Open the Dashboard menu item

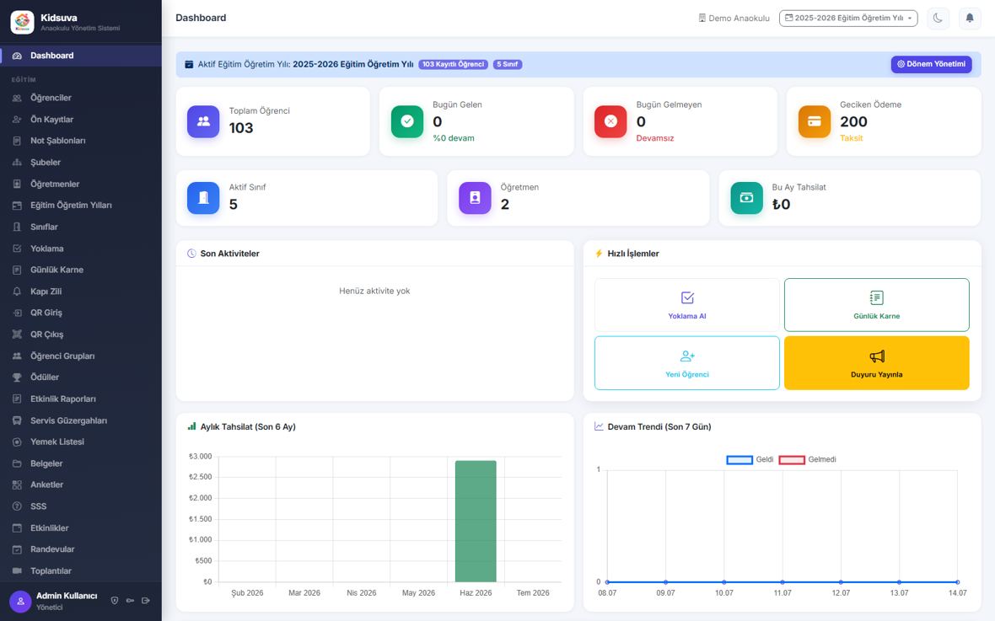[81, 56]
